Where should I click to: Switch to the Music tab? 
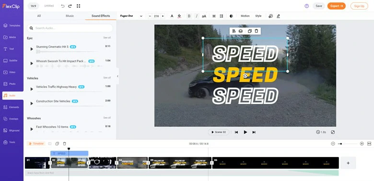point(70,16)
